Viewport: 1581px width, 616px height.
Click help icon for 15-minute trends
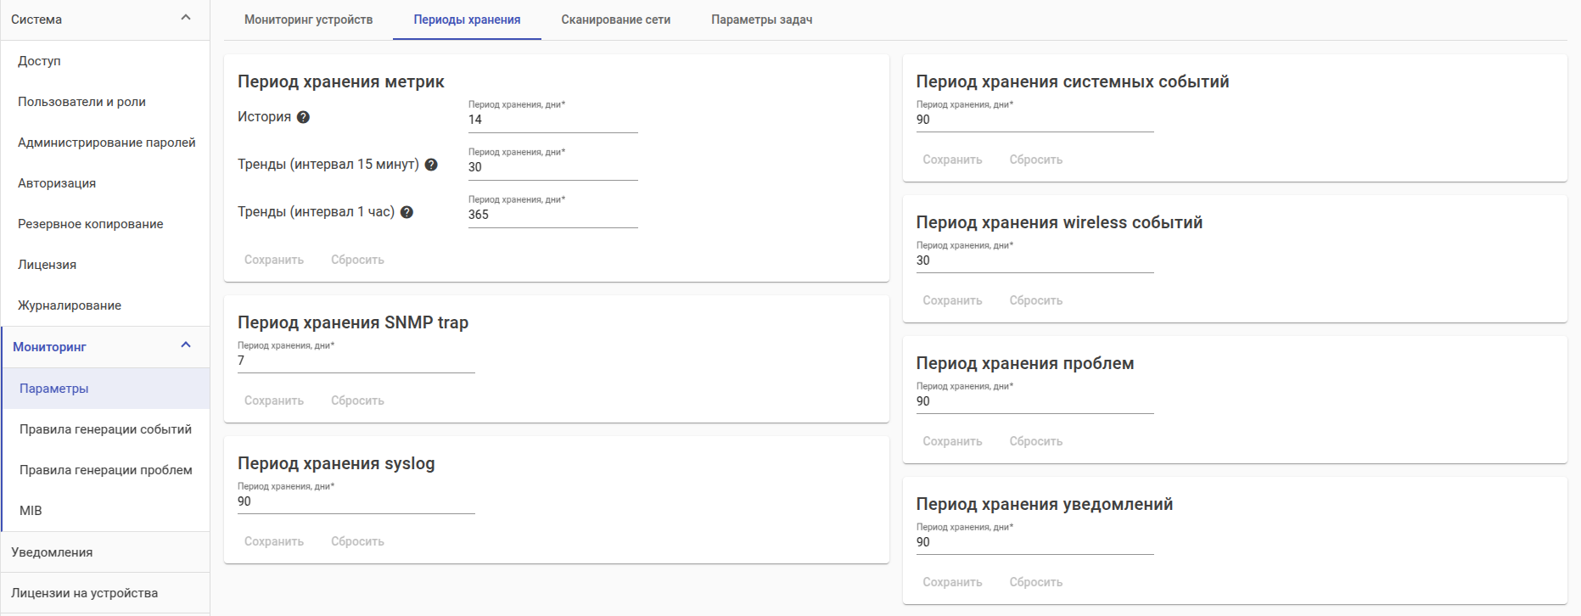tap(431, 165)
